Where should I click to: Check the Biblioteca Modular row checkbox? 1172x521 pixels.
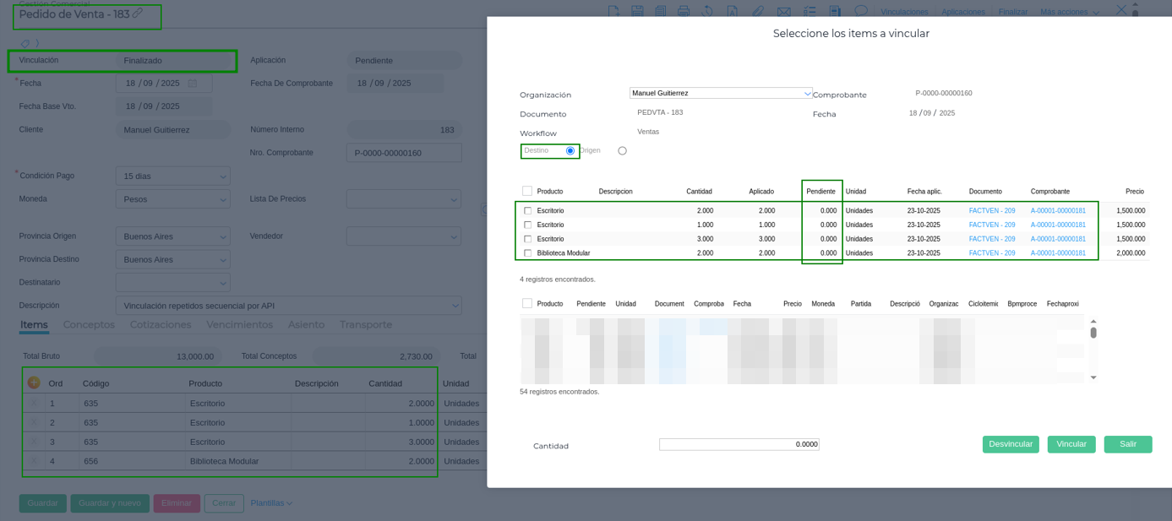(x=527, y=253)
